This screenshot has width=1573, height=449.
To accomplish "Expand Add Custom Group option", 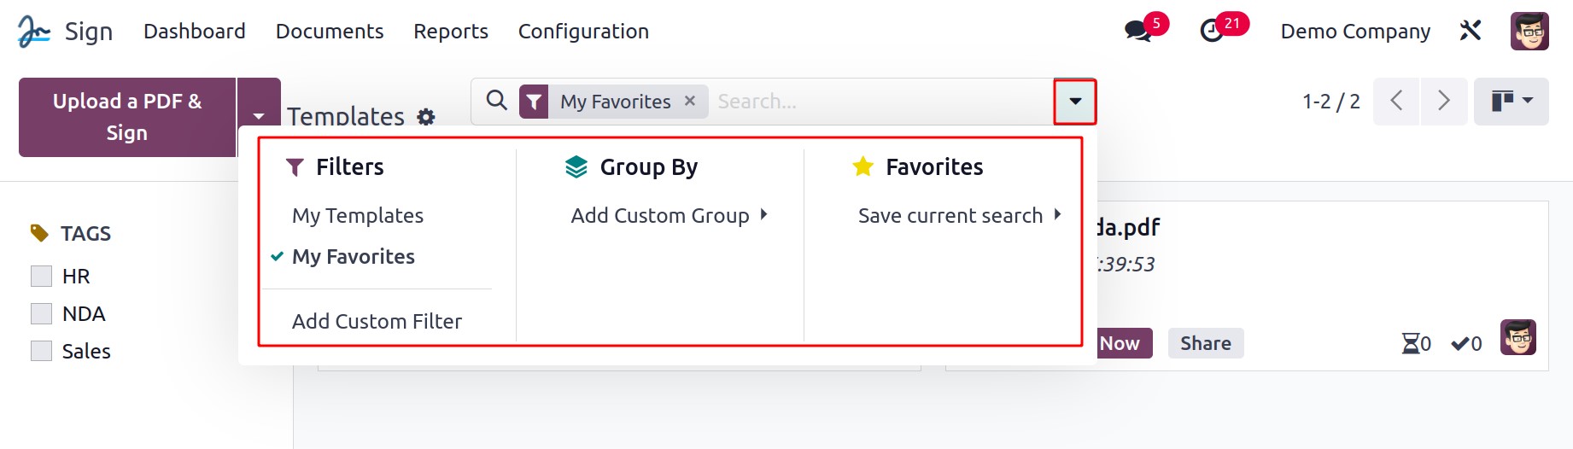I will tap(669, 215).
